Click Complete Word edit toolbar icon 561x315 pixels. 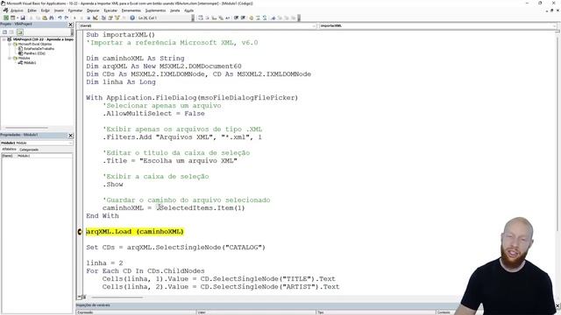click(228, 17)
